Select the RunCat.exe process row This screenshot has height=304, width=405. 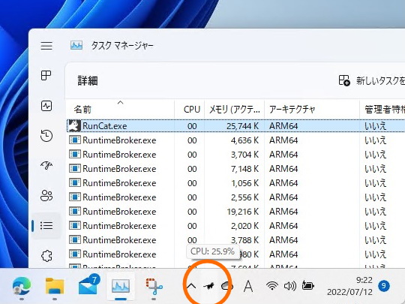[235, 126]
